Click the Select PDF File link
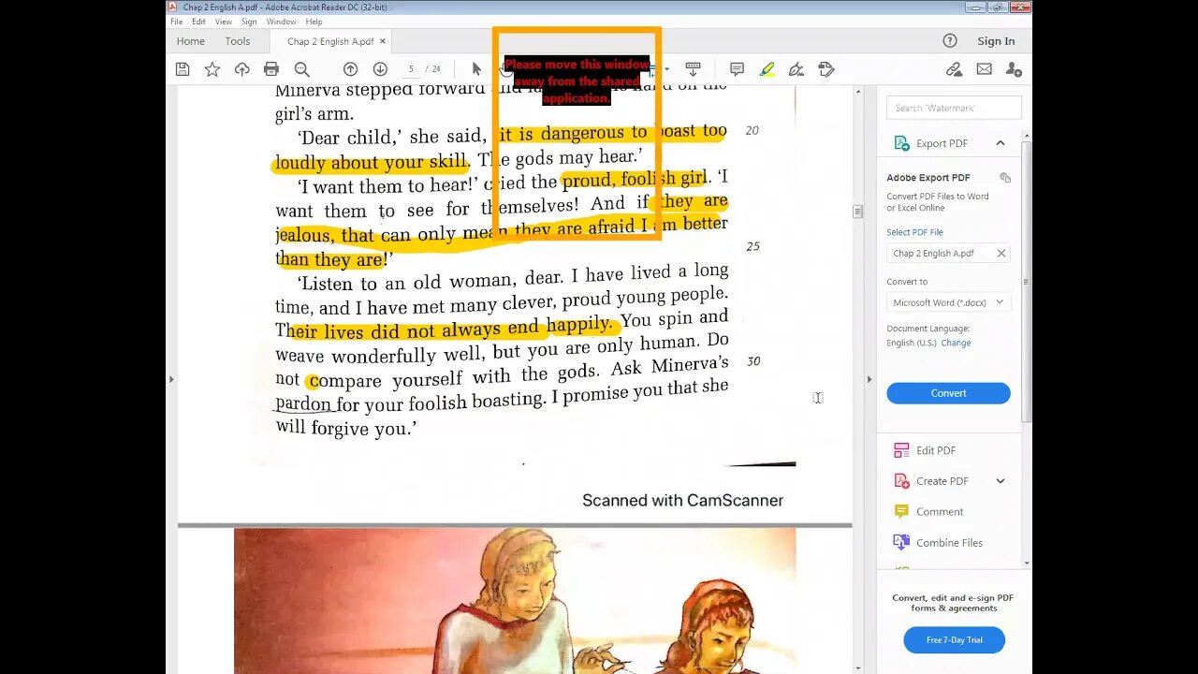1198x674 pixels. 914,232
